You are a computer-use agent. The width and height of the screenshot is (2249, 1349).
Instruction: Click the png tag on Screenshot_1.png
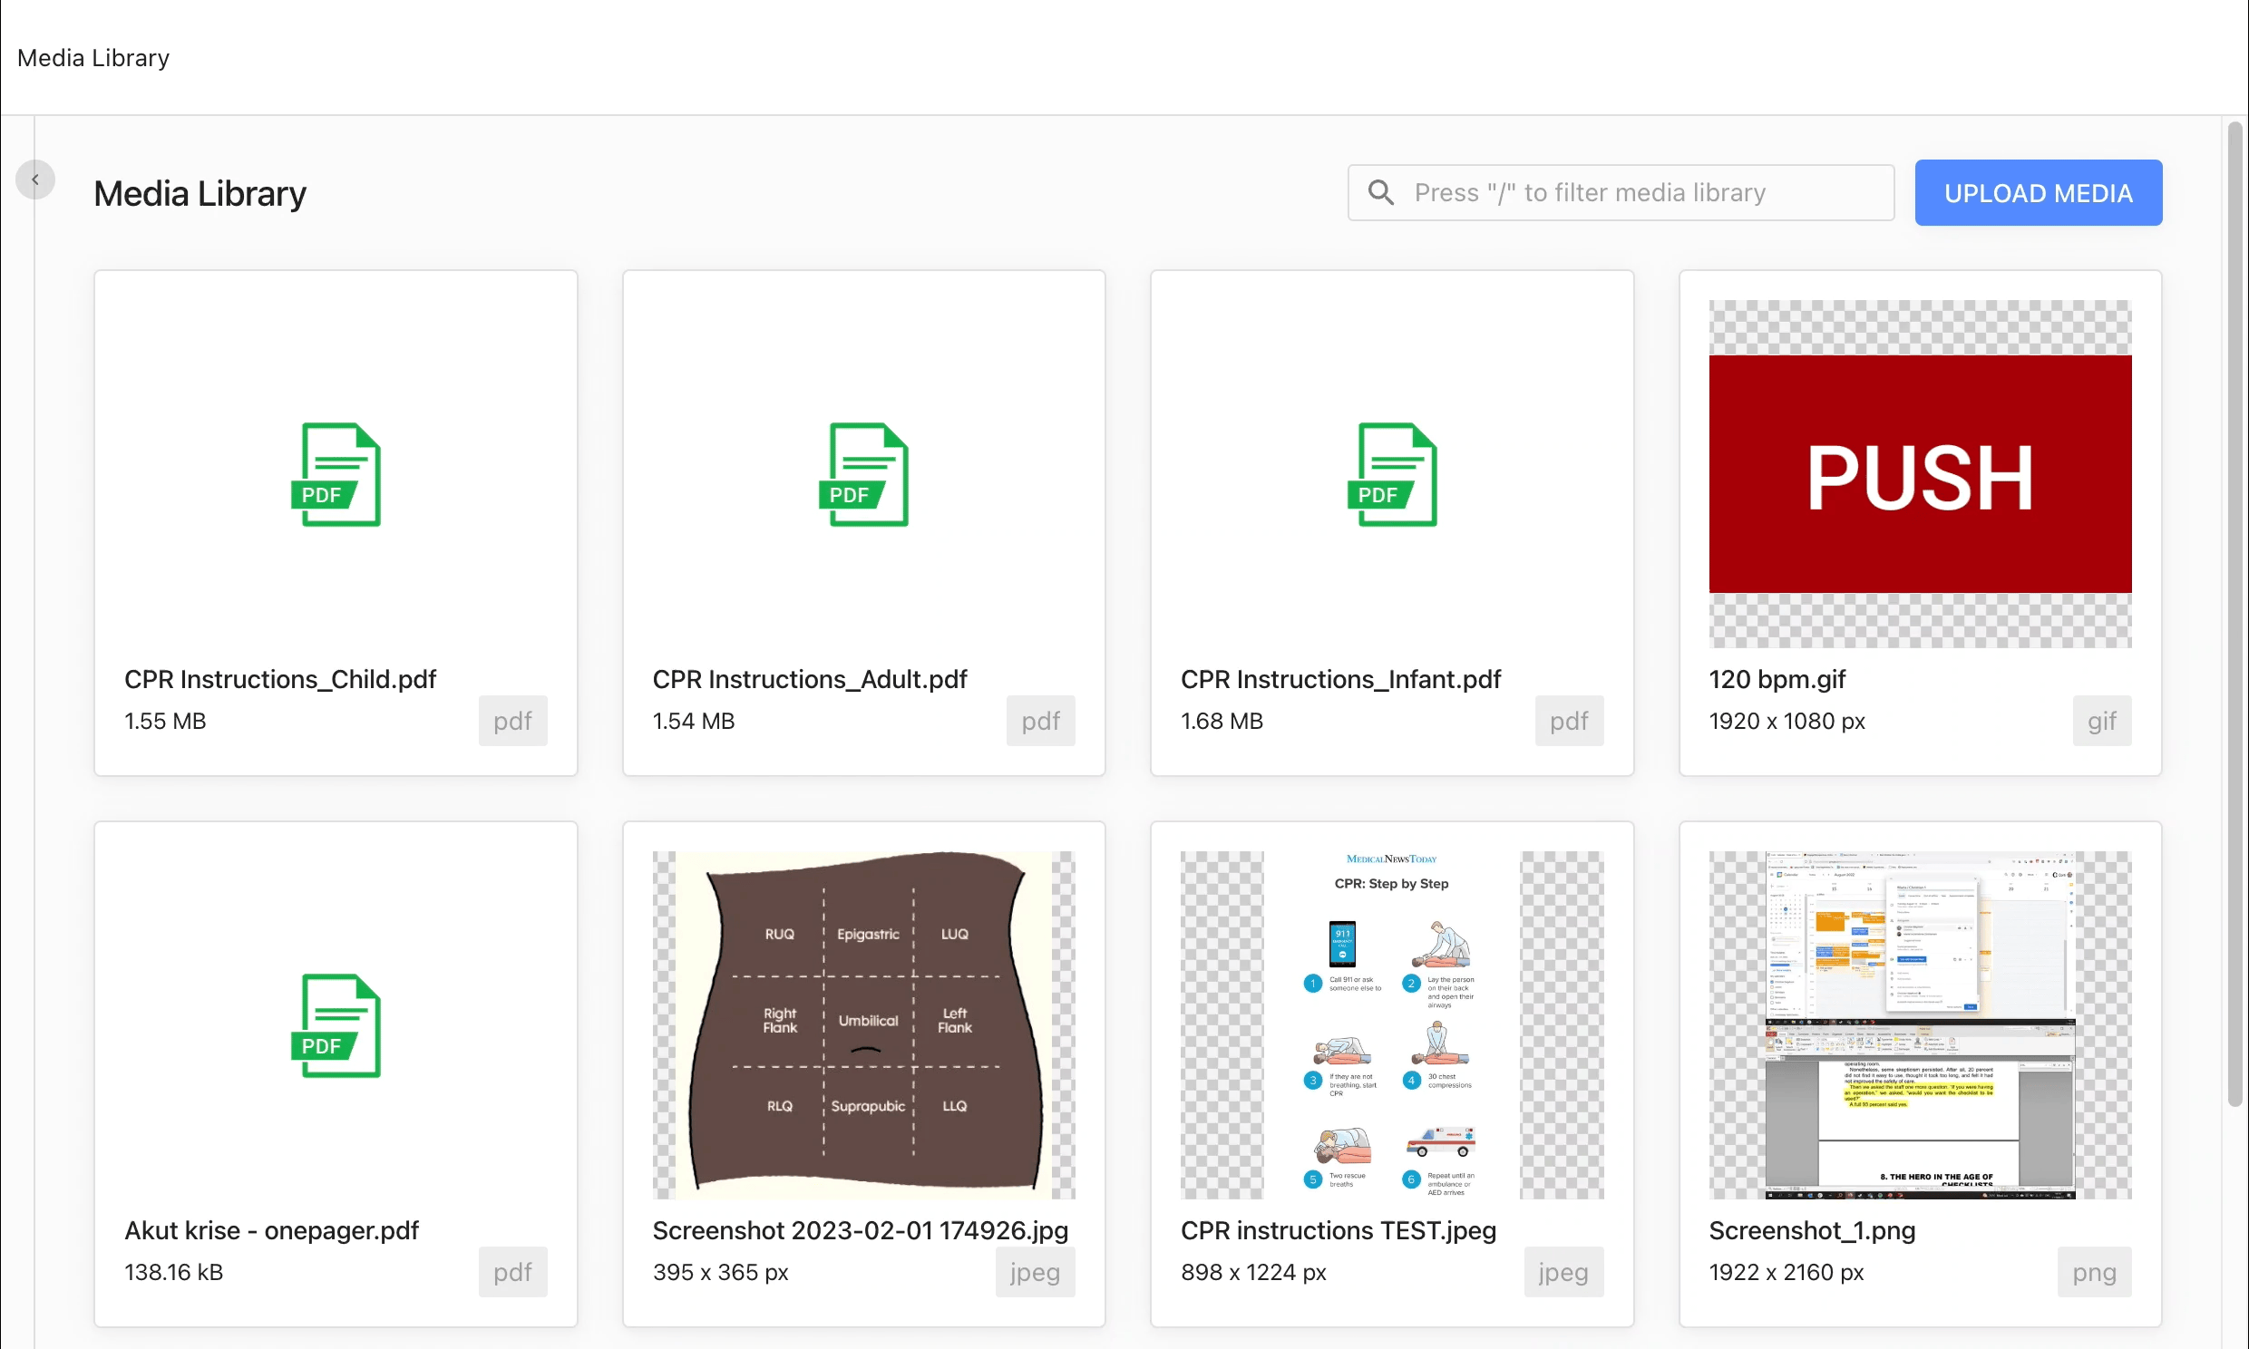point(2094,1272)
